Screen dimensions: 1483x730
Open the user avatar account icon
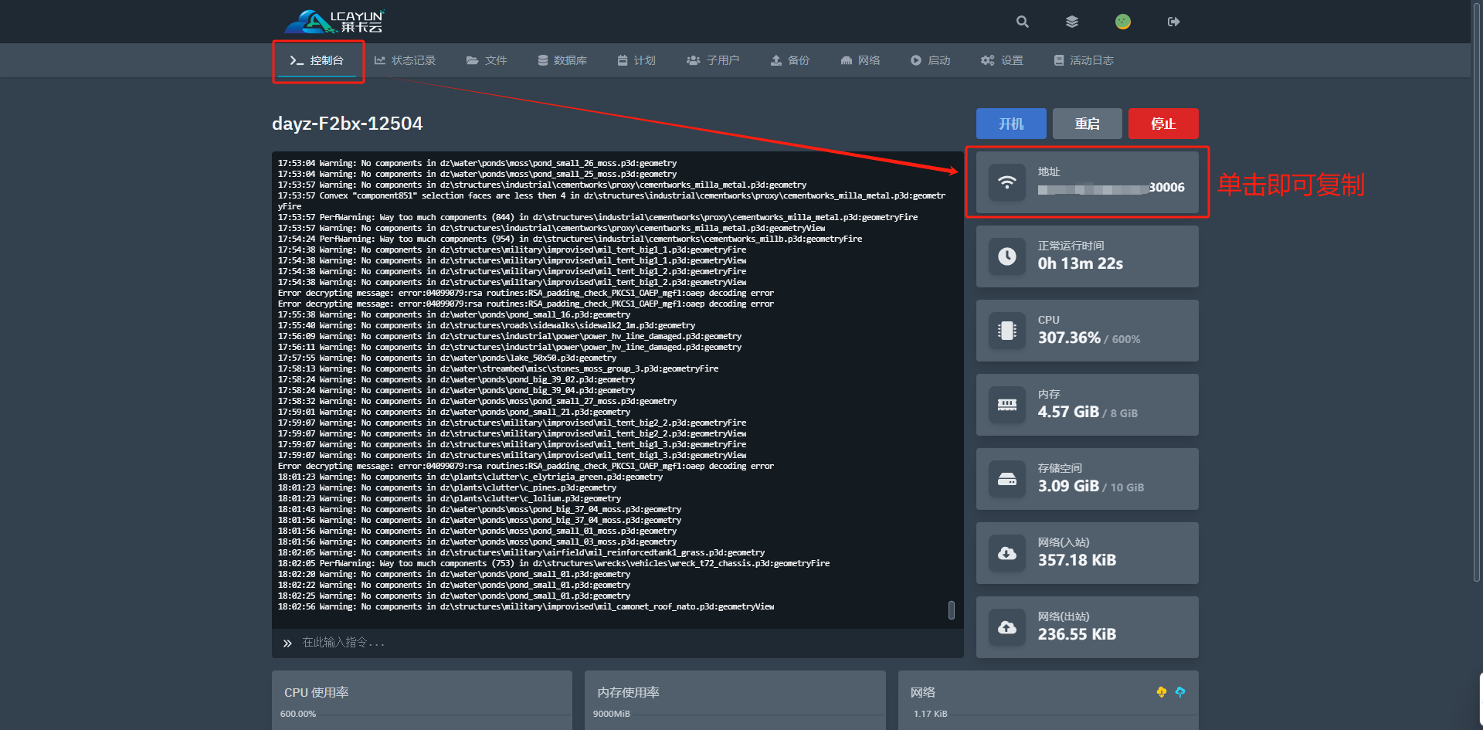(1122, 22)
